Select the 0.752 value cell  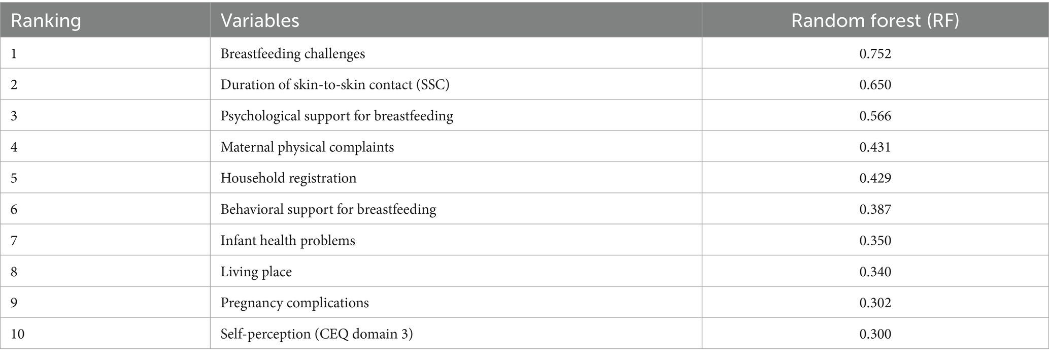875,54
